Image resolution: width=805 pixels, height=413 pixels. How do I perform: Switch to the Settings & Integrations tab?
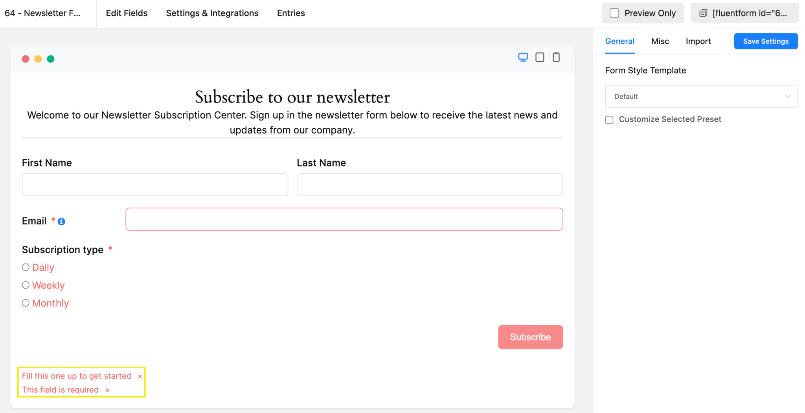(x=212, y=13)
